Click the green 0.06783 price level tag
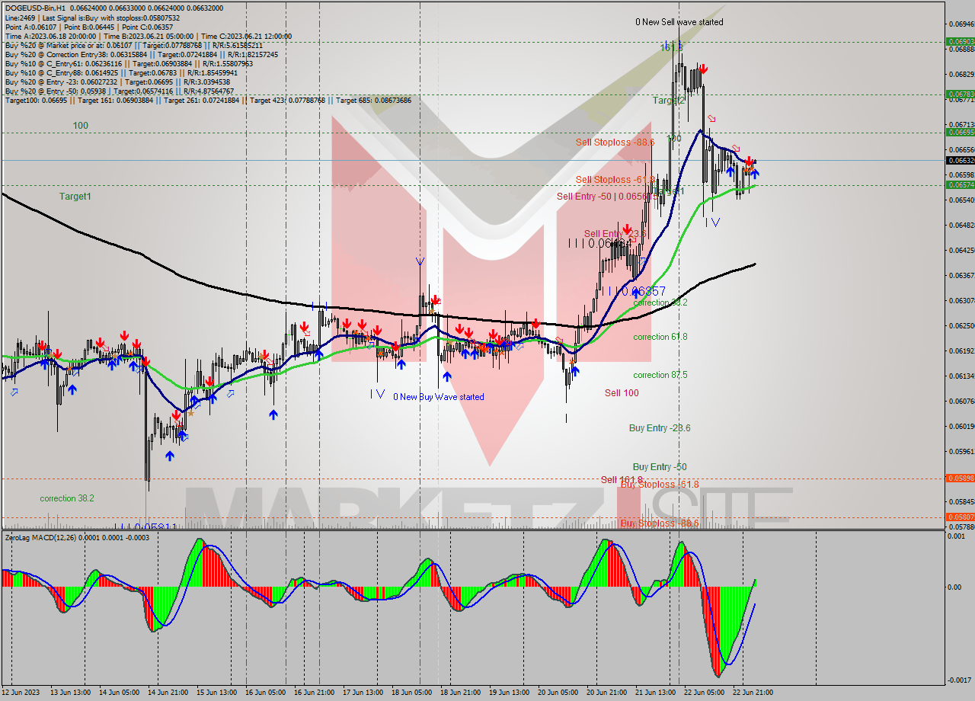This screenshot has width=975, height=701. pos(960,94)
